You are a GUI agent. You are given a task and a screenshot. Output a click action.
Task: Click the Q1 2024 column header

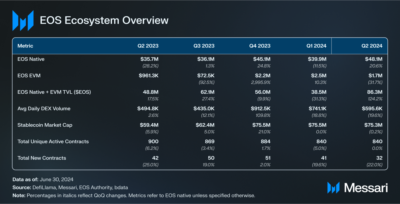pos(316,46)
